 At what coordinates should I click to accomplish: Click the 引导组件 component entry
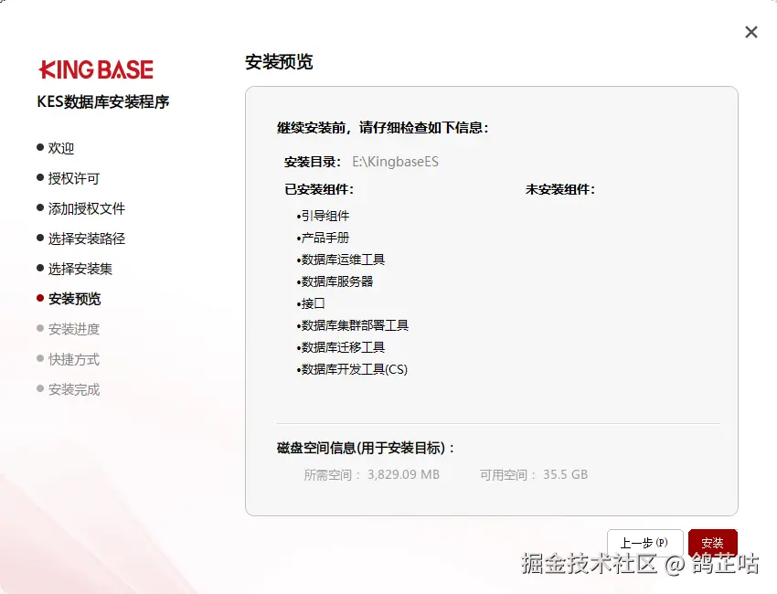point(323,216)
